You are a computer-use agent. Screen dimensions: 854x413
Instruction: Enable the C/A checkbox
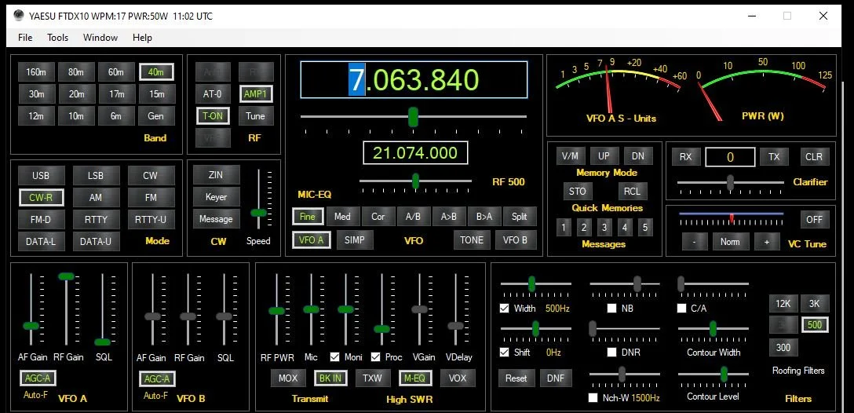681,309
